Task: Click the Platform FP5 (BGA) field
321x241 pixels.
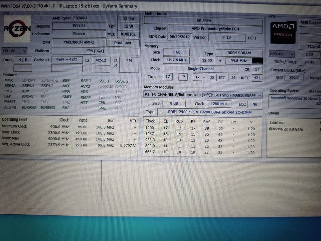Action: (95, 51)
